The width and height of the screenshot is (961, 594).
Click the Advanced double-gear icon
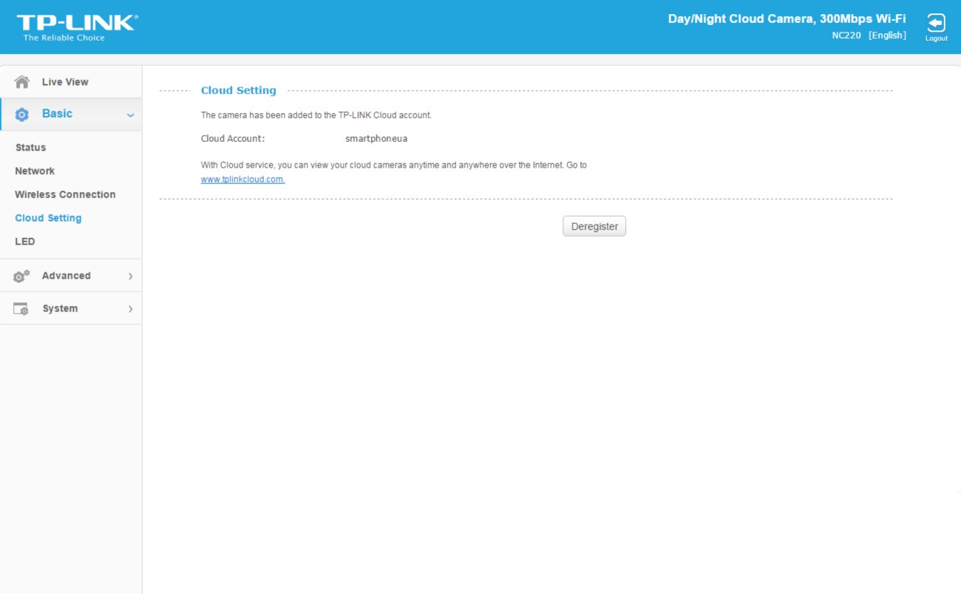[x=22, y=276]
